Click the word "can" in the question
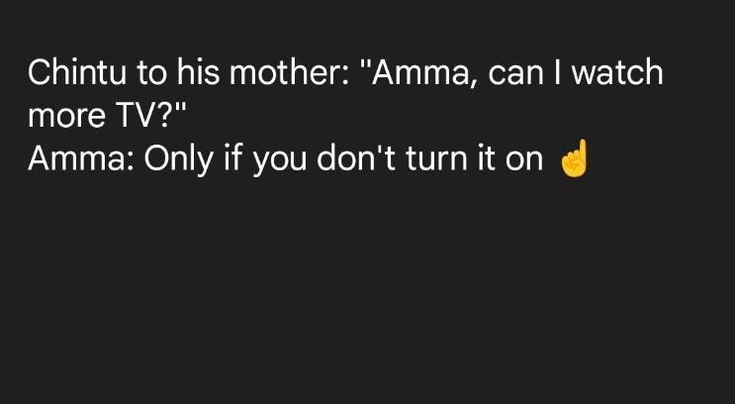Image resolution: width=735 pixels, height=404 pixels. (x=510, y=74)
